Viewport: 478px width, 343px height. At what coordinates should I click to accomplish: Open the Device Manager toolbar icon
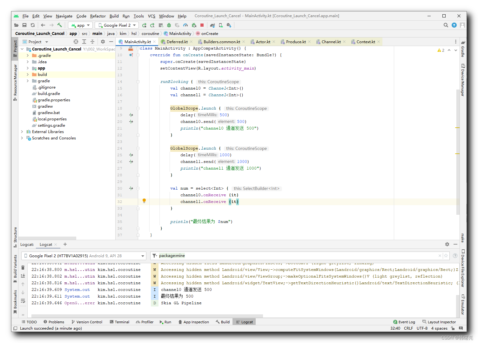click(221, 25)
